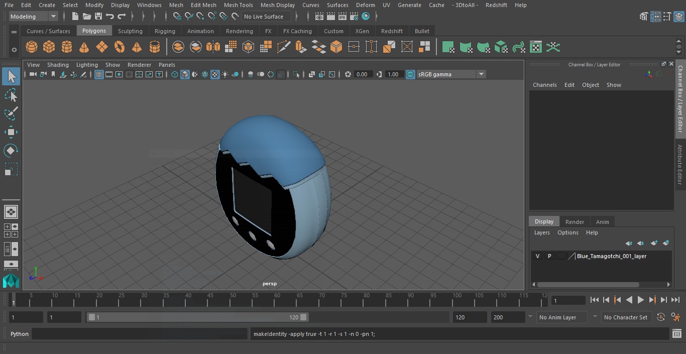Switch to the Render layer tab

click(575, 222)
